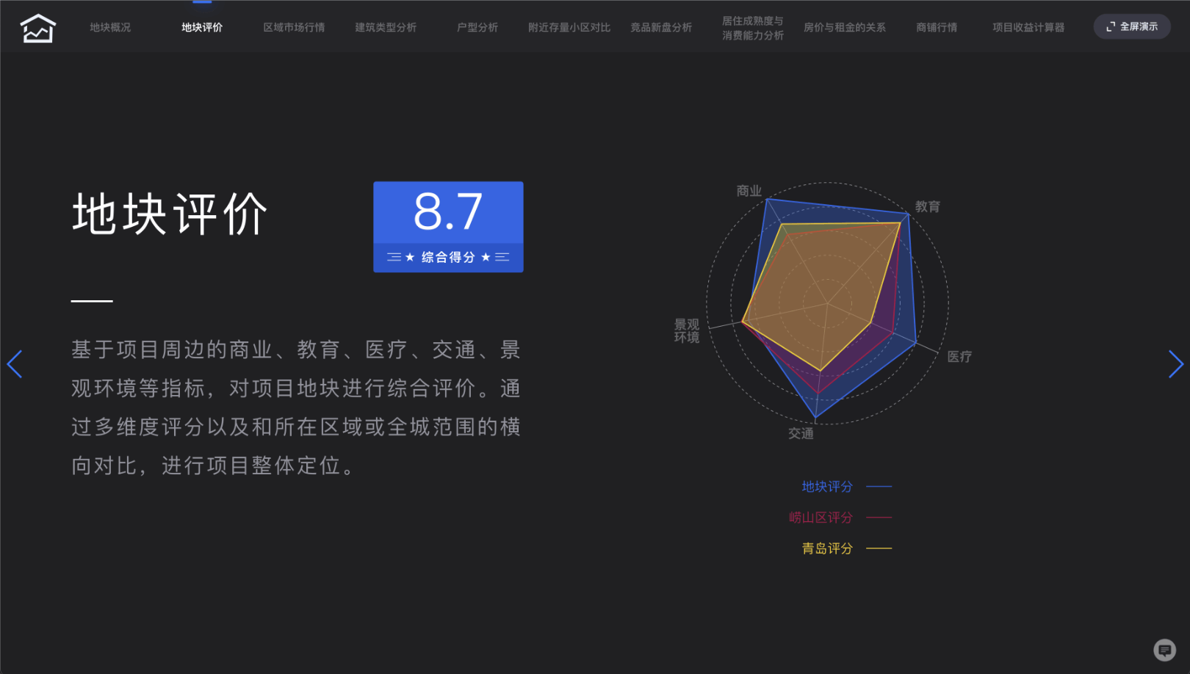Open 附近存量小区对比 tab
The height and width of the screenshot is (674, 1190).
[x=569, y=28]
